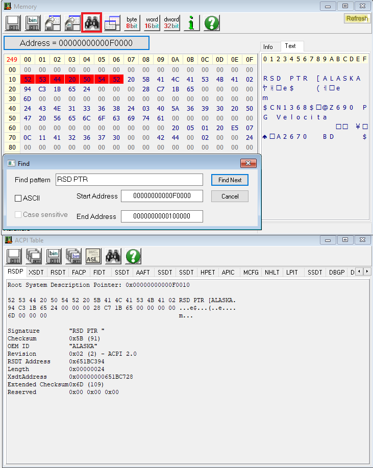The height and width of the screenshot is (468, 373).
Task: Click the overlapping tables icon in Memory toolbar
Action: [x=112, y=23]
